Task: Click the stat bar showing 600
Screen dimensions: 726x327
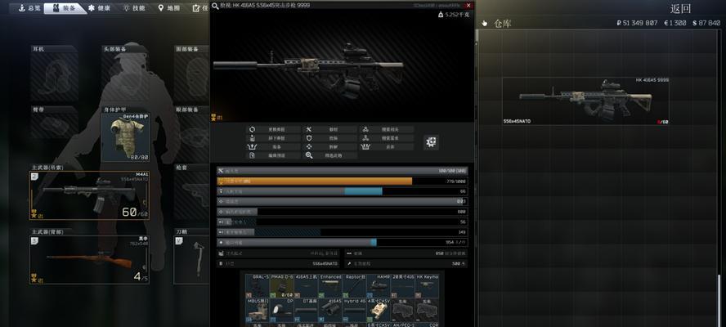Action: [343, 212]
